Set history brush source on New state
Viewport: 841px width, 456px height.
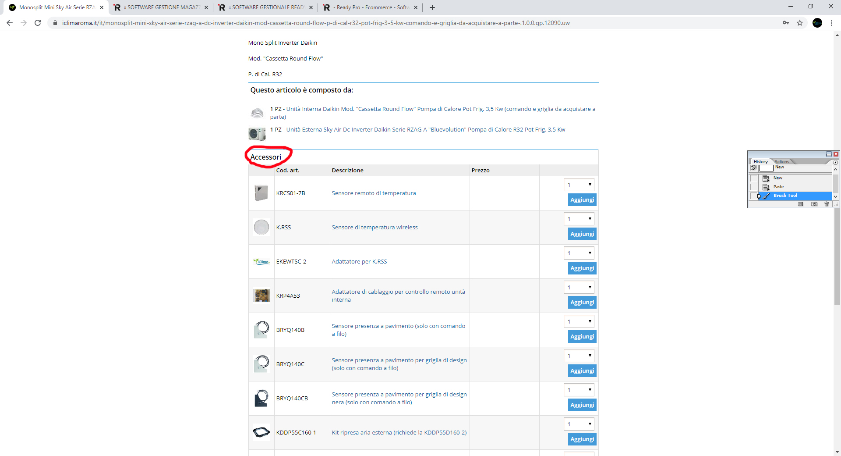[x=754, y=178]
